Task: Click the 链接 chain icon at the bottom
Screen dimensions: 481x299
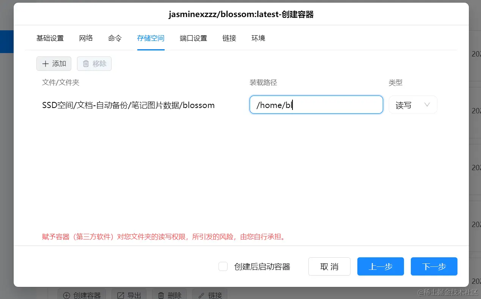Action: point(201,295)
